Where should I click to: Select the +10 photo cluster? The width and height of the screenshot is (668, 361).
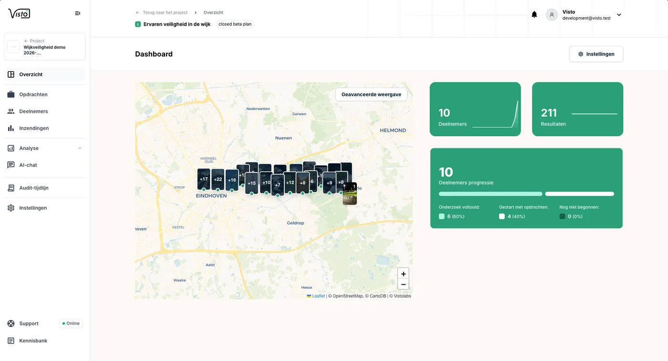(266, 182)
